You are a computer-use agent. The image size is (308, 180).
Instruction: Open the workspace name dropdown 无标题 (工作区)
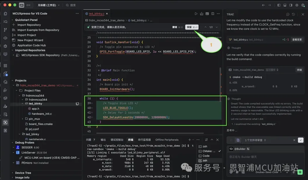tap(48, 5)
